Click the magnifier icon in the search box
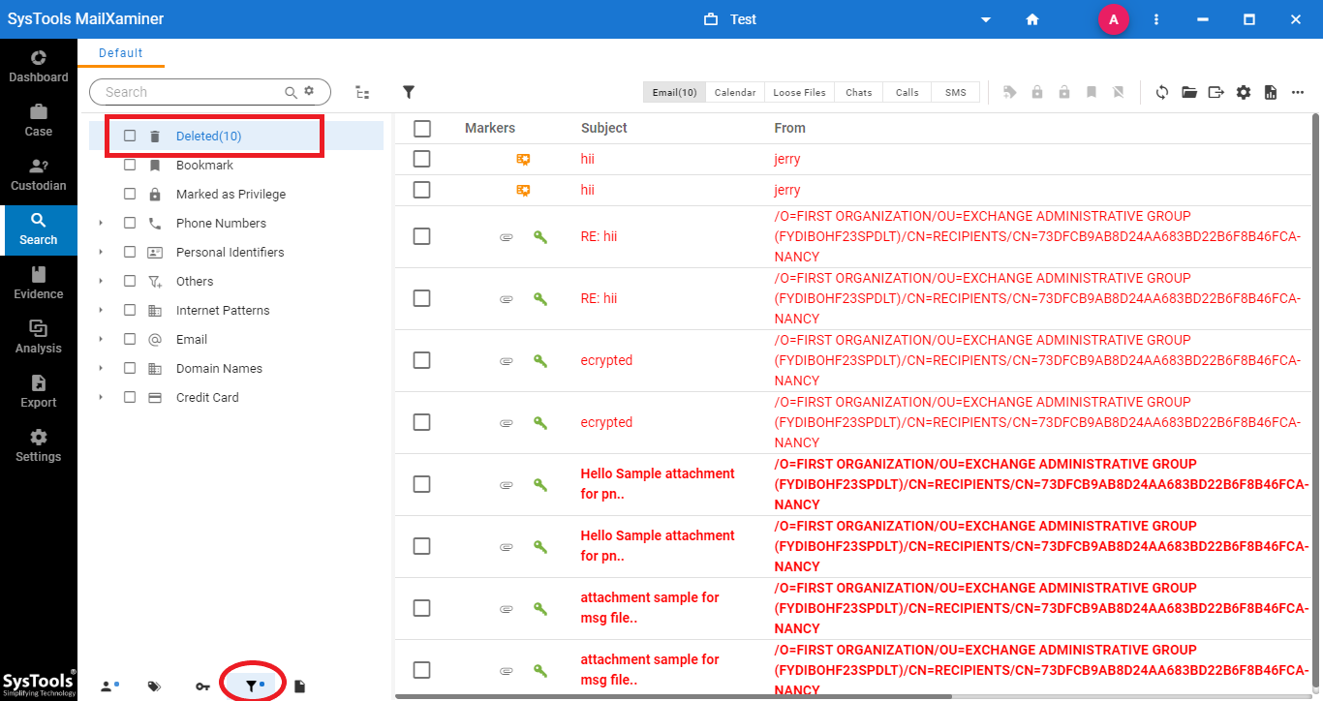This screenshot has width=1323, height=701. (x=291, y=92)
